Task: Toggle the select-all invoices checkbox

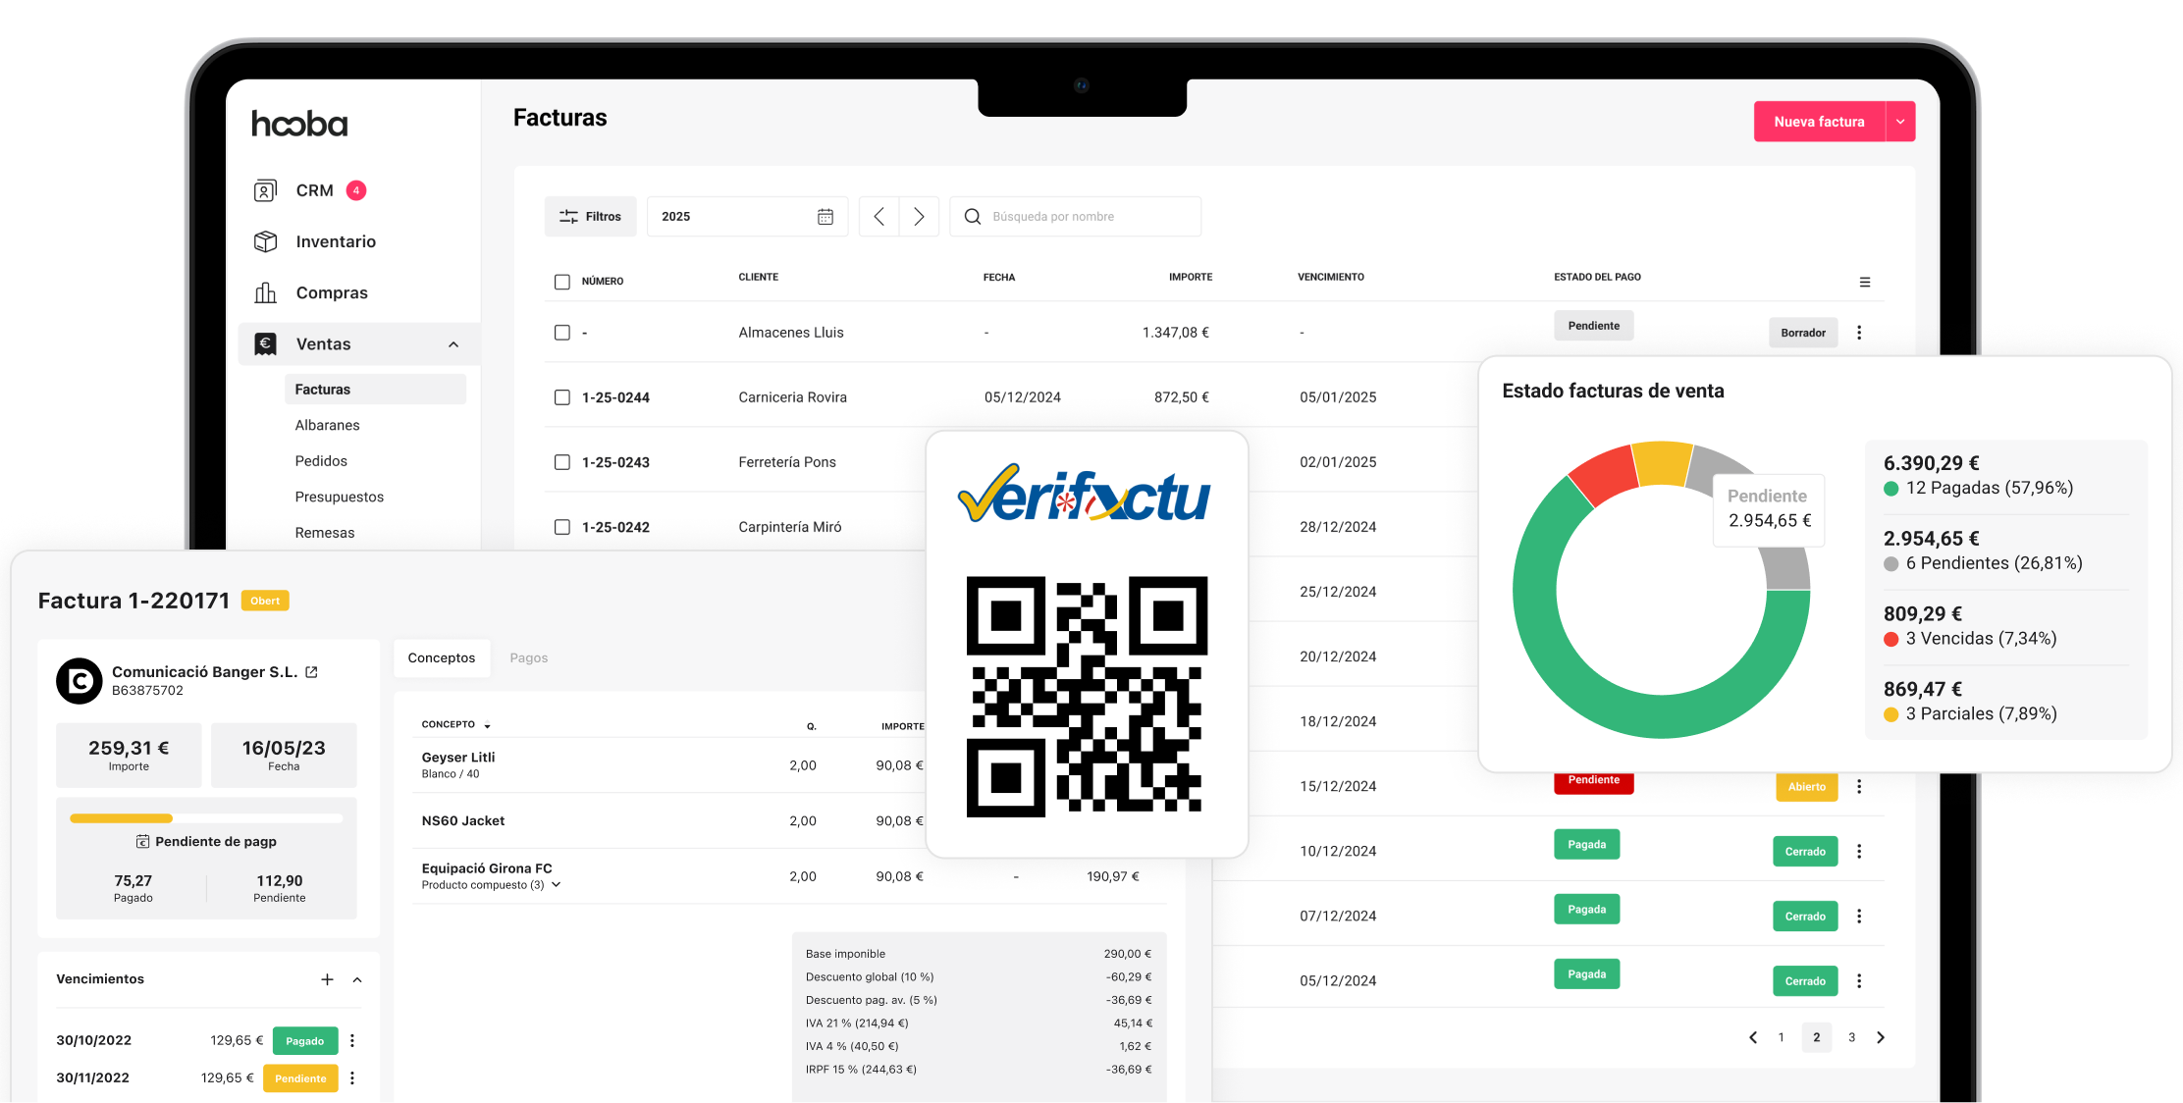Action: tap(562, 282)
